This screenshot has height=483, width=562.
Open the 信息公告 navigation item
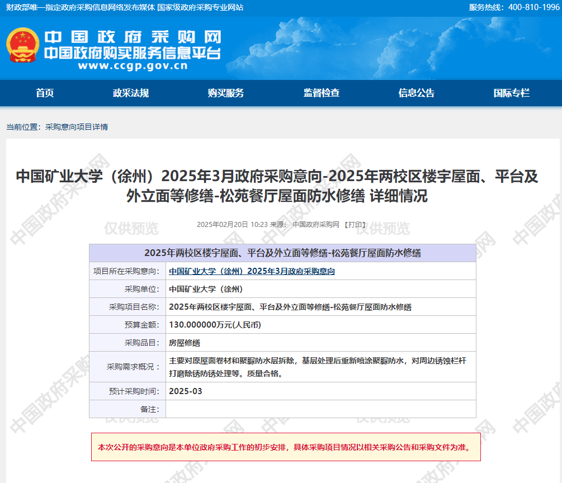[x=417, y=93]
